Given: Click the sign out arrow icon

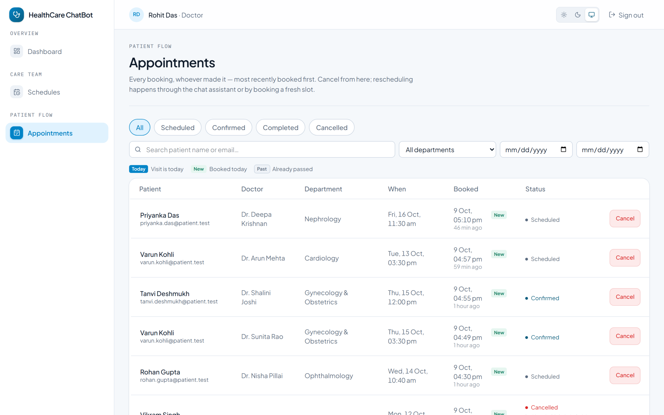Looking at the screenshot, I should [612, 15].
